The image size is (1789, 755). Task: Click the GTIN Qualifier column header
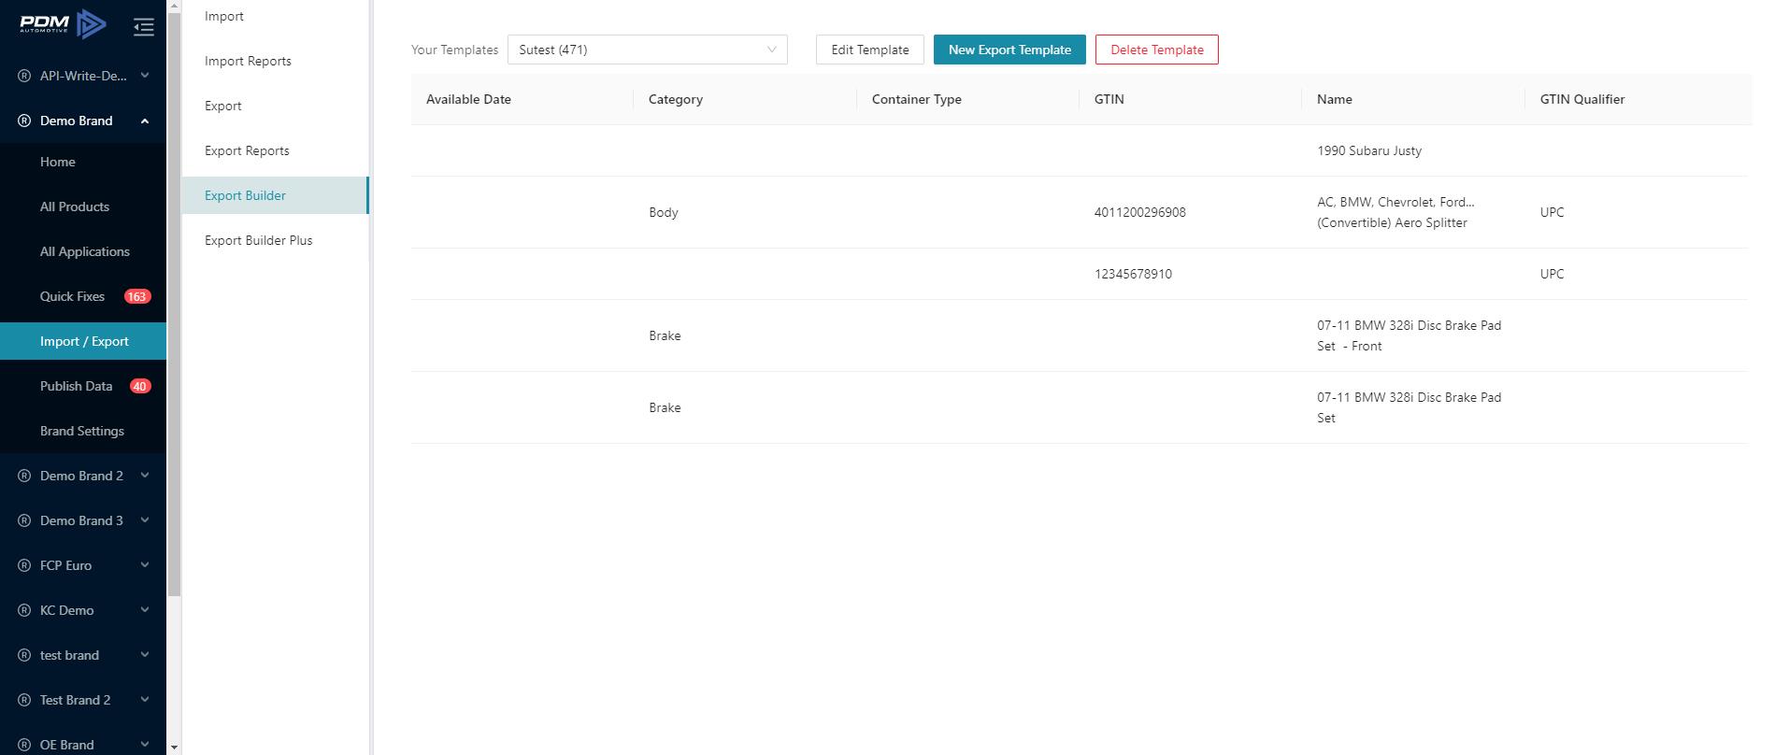(1639, 99)
